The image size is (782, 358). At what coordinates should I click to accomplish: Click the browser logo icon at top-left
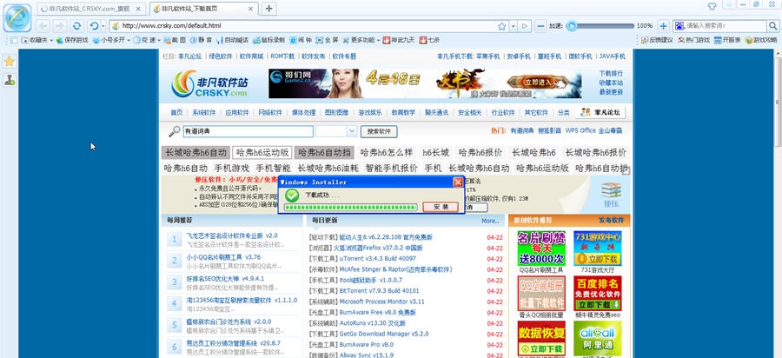pos(17,17)
